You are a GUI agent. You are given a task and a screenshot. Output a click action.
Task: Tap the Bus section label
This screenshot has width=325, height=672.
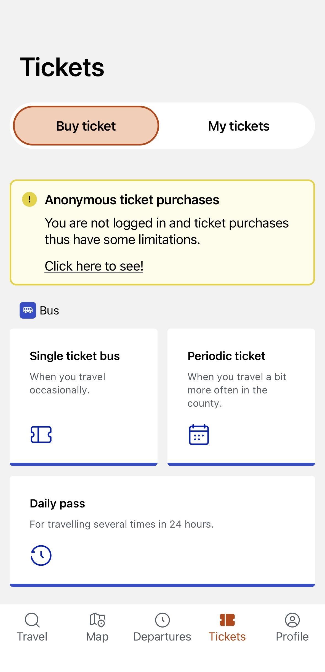[x=49, y=311]
